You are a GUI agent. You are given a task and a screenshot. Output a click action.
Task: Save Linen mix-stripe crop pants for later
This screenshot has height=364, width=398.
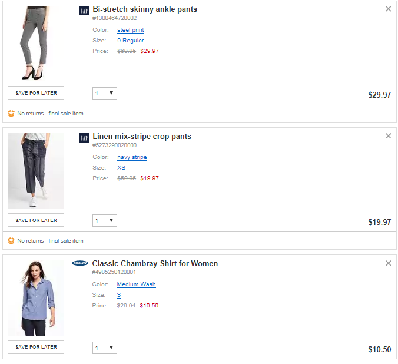[36, 220]
